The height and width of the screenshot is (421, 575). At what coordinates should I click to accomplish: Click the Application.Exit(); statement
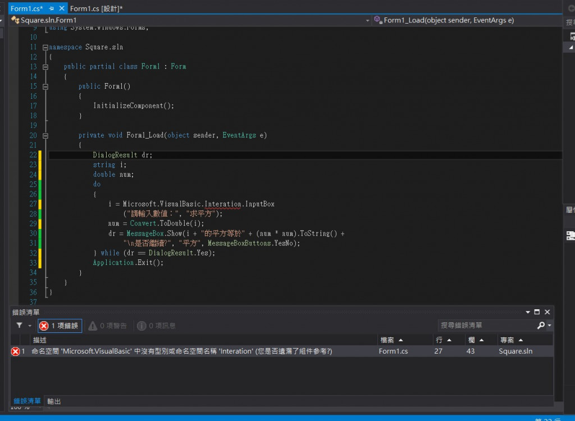(x=128, y=263)
